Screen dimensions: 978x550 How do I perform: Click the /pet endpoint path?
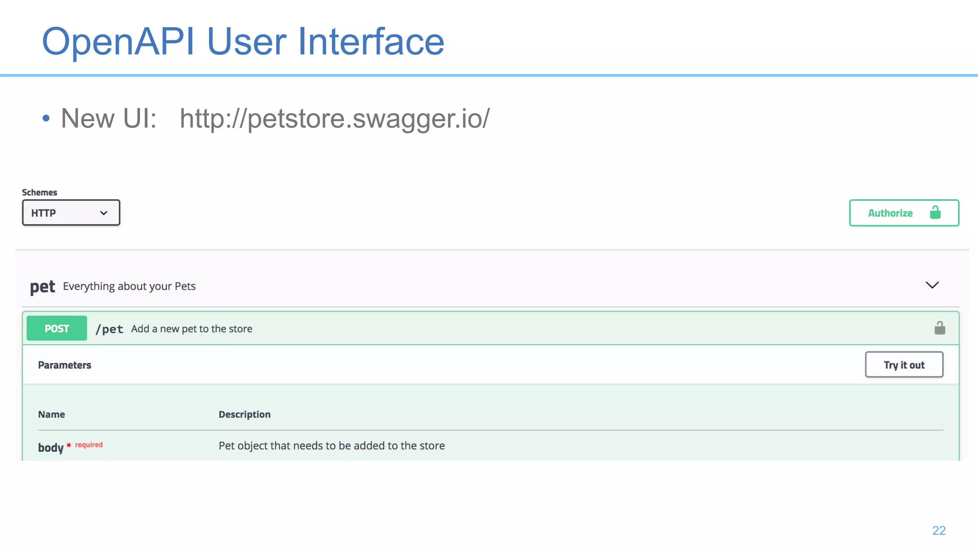pyautogui.click(x=109, y=329)
